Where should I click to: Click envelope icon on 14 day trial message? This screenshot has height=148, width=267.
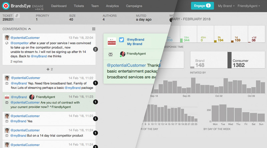pyautogui.click(x=7, y=136)
